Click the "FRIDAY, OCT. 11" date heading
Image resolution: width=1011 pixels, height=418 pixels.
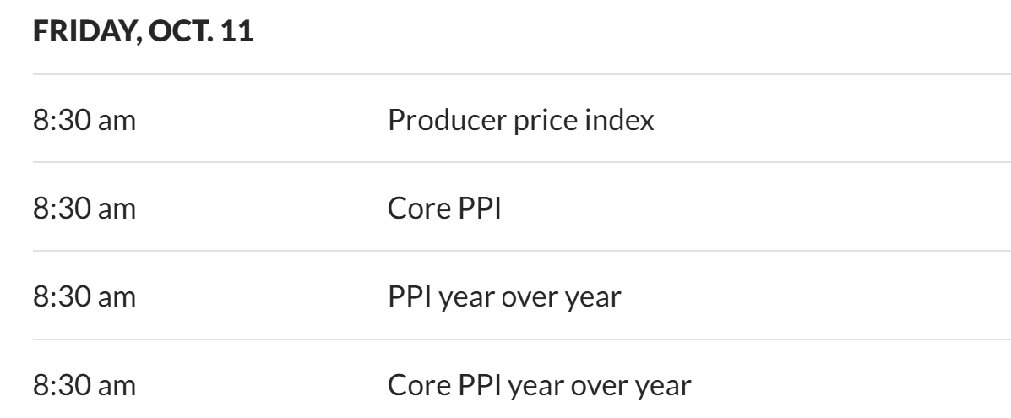point(143,35)
